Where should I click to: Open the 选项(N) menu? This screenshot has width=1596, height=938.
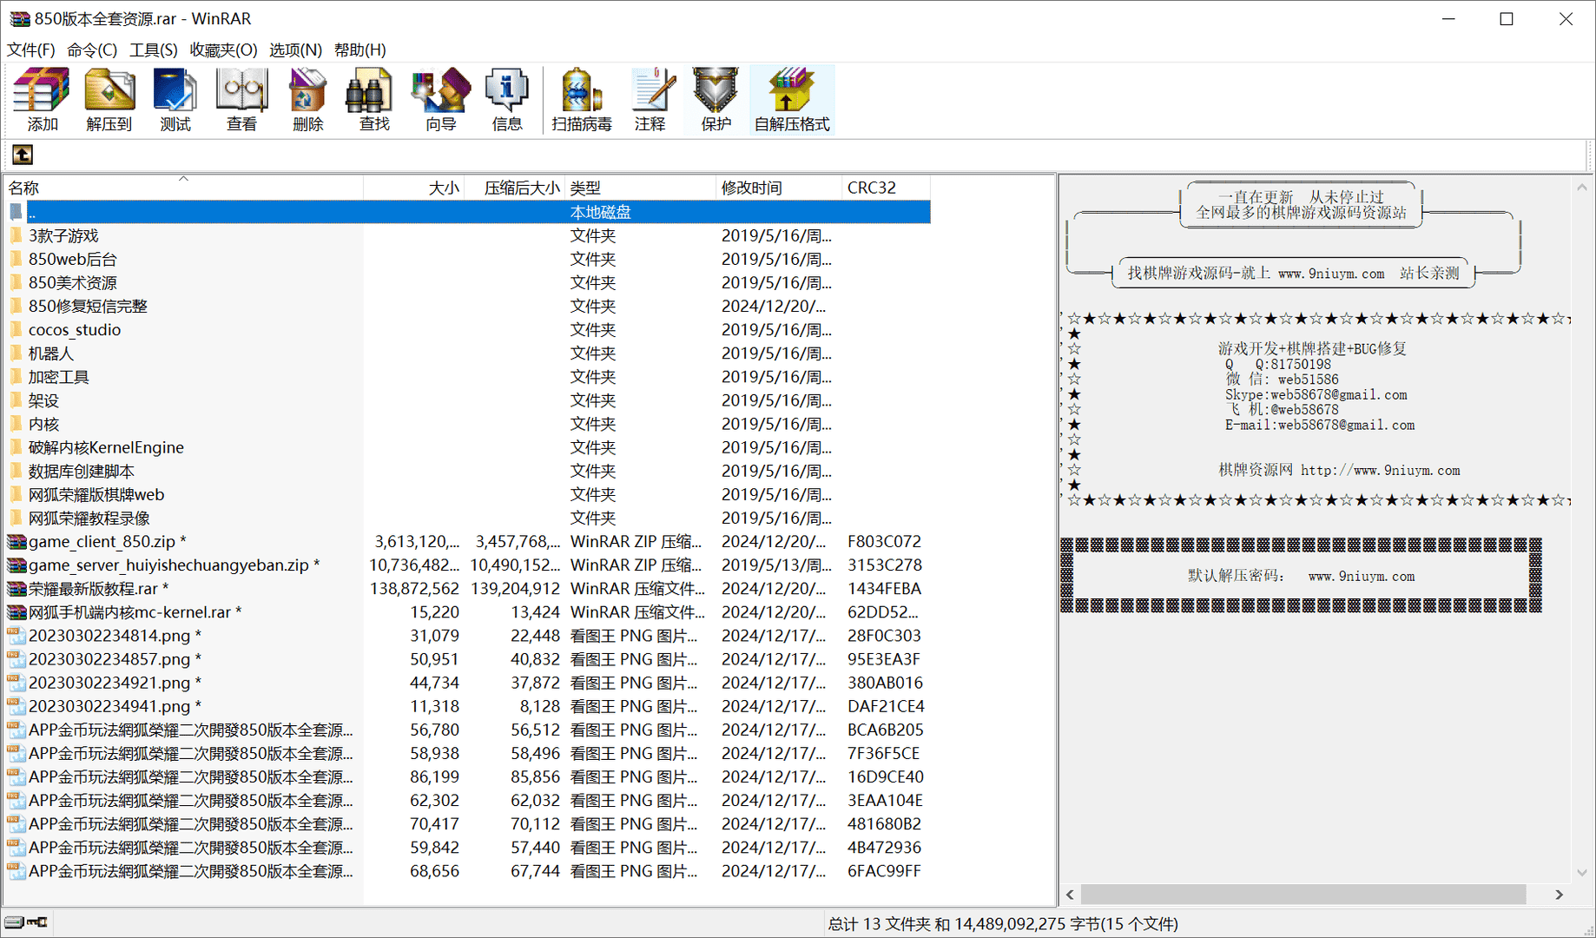click(295, 50)
